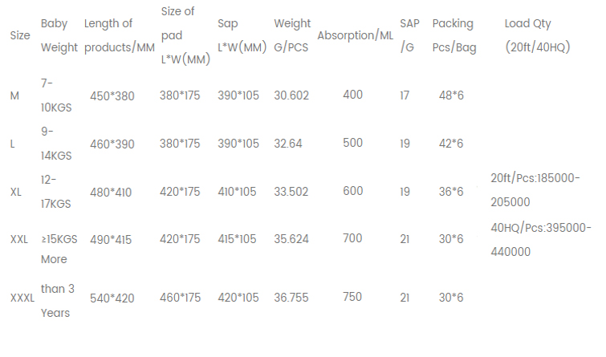
Task: Select the XL size row label
Action: click(15, 192)
